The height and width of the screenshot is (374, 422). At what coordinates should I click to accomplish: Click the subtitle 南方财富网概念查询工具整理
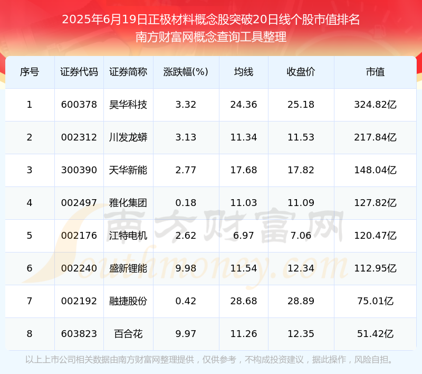coord(211,37)
